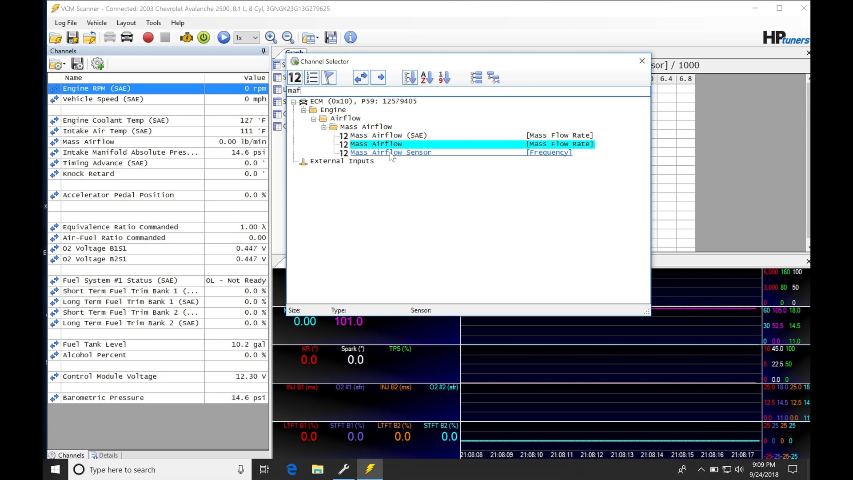
Task: Collapse the Airflow folder node
Action: pyautogui.click(x=314, y=119)
